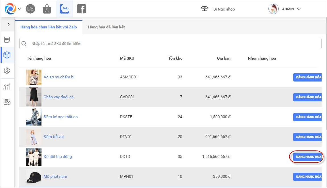Open the Shopee channel icon
The width and height of the screenshot is (327, 188).
point(47,9)
